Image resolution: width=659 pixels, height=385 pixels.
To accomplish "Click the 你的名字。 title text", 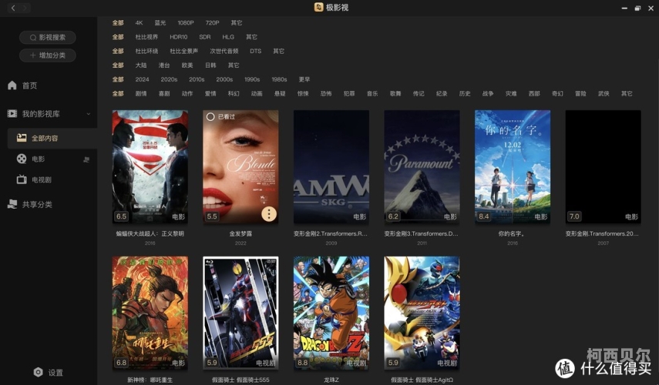I will 513,234.
